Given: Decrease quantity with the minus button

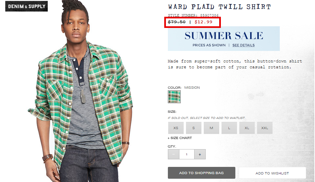Looking at the screenshot, I should click(x=173, y=154).
